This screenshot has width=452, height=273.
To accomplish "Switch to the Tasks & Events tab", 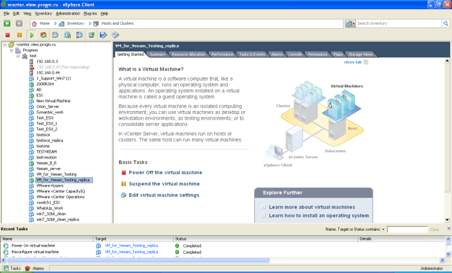I will point(252,54).
